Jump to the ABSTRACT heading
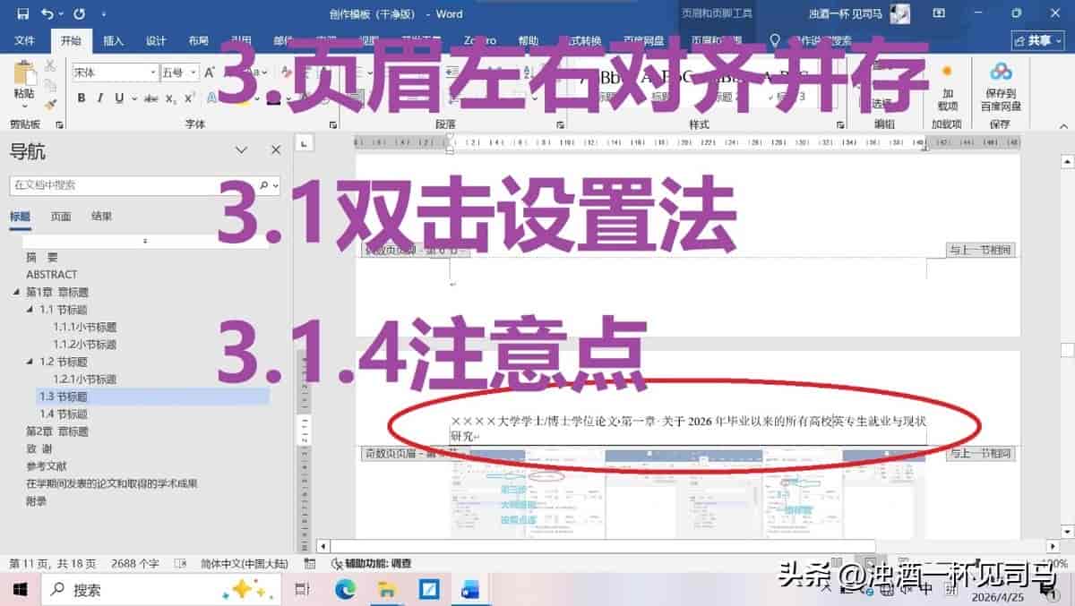The image size is (1075, 606). (52, 274)
